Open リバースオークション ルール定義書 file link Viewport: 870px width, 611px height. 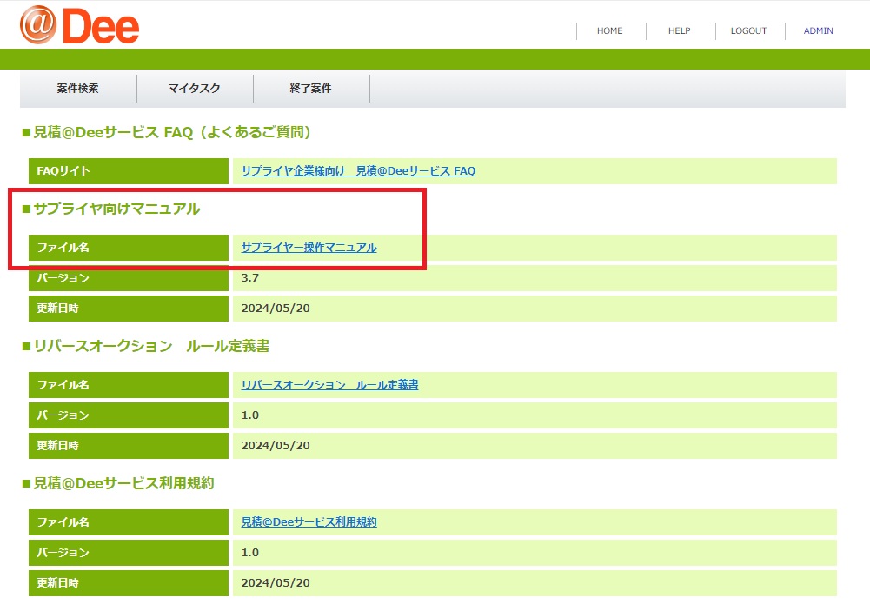(330, 384)
